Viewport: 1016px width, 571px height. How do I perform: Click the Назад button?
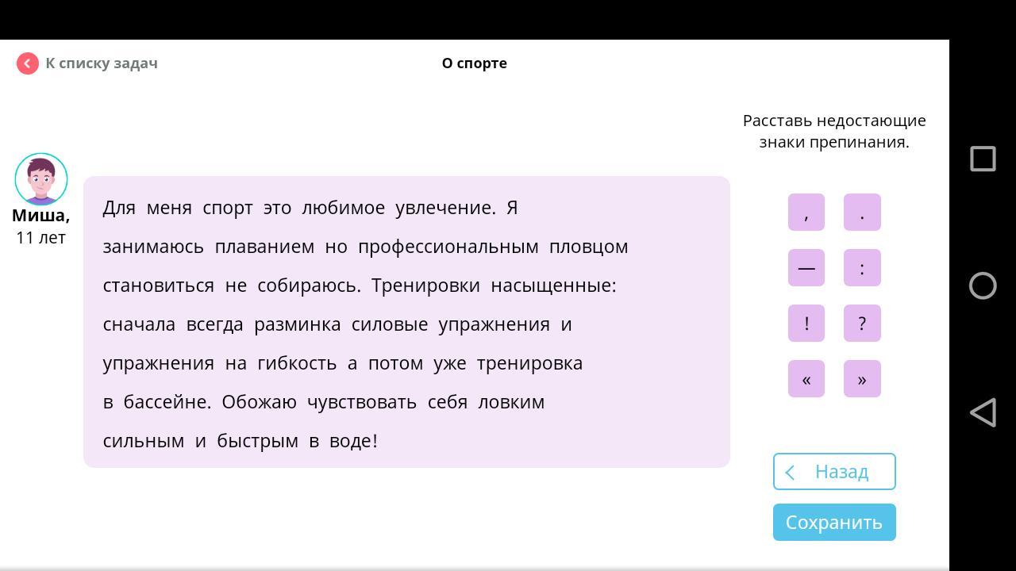834,472
